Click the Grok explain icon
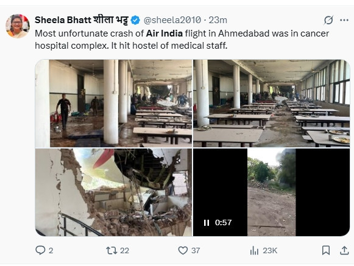The height and width of the screenshot is (266, 354). [328, 20]
